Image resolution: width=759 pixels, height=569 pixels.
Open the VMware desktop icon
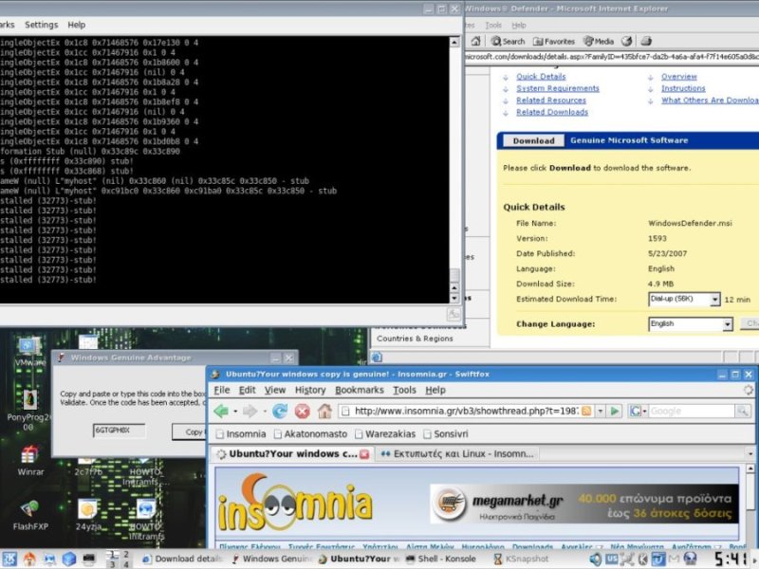pos(29,351)
